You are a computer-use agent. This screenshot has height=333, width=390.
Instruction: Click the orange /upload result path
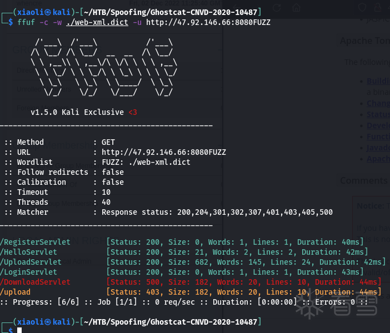[16, 292]
